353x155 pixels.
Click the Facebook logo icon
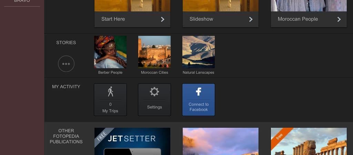click(x=199, y=92)
